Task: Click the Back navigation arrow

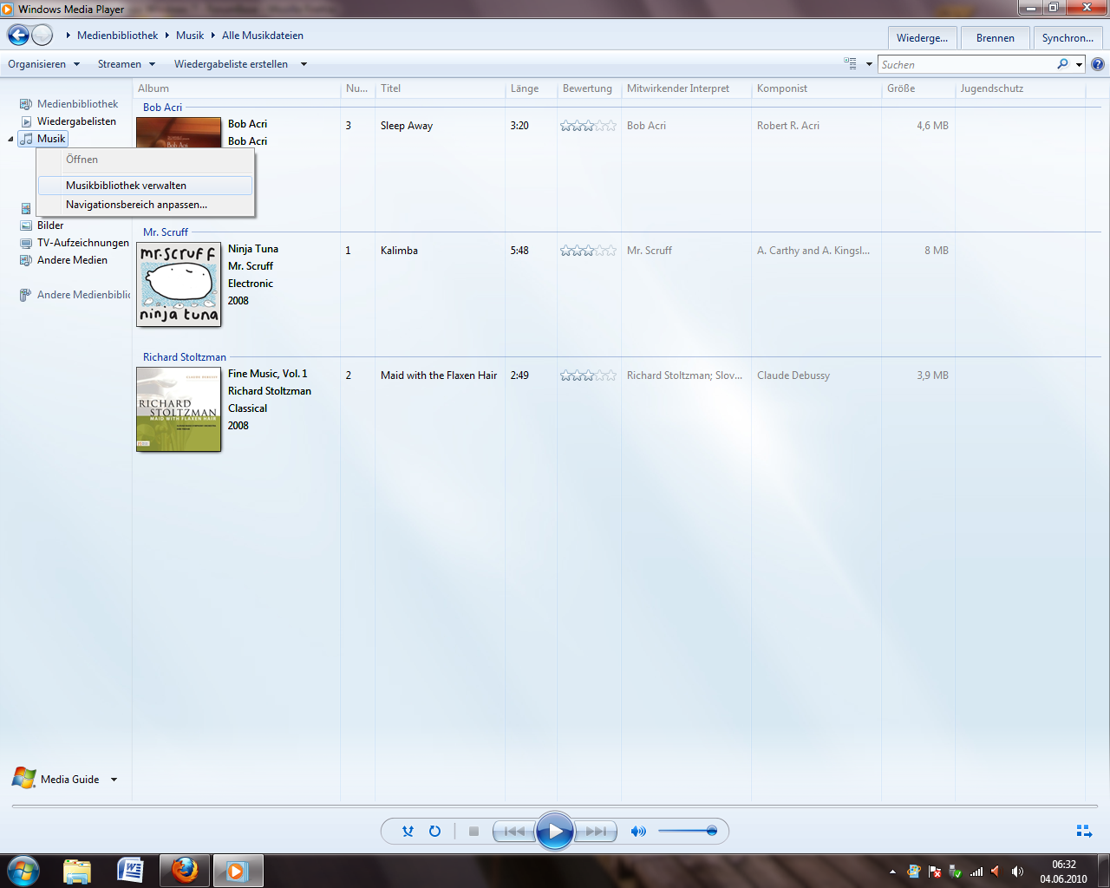Action: (x=18, y=36)
